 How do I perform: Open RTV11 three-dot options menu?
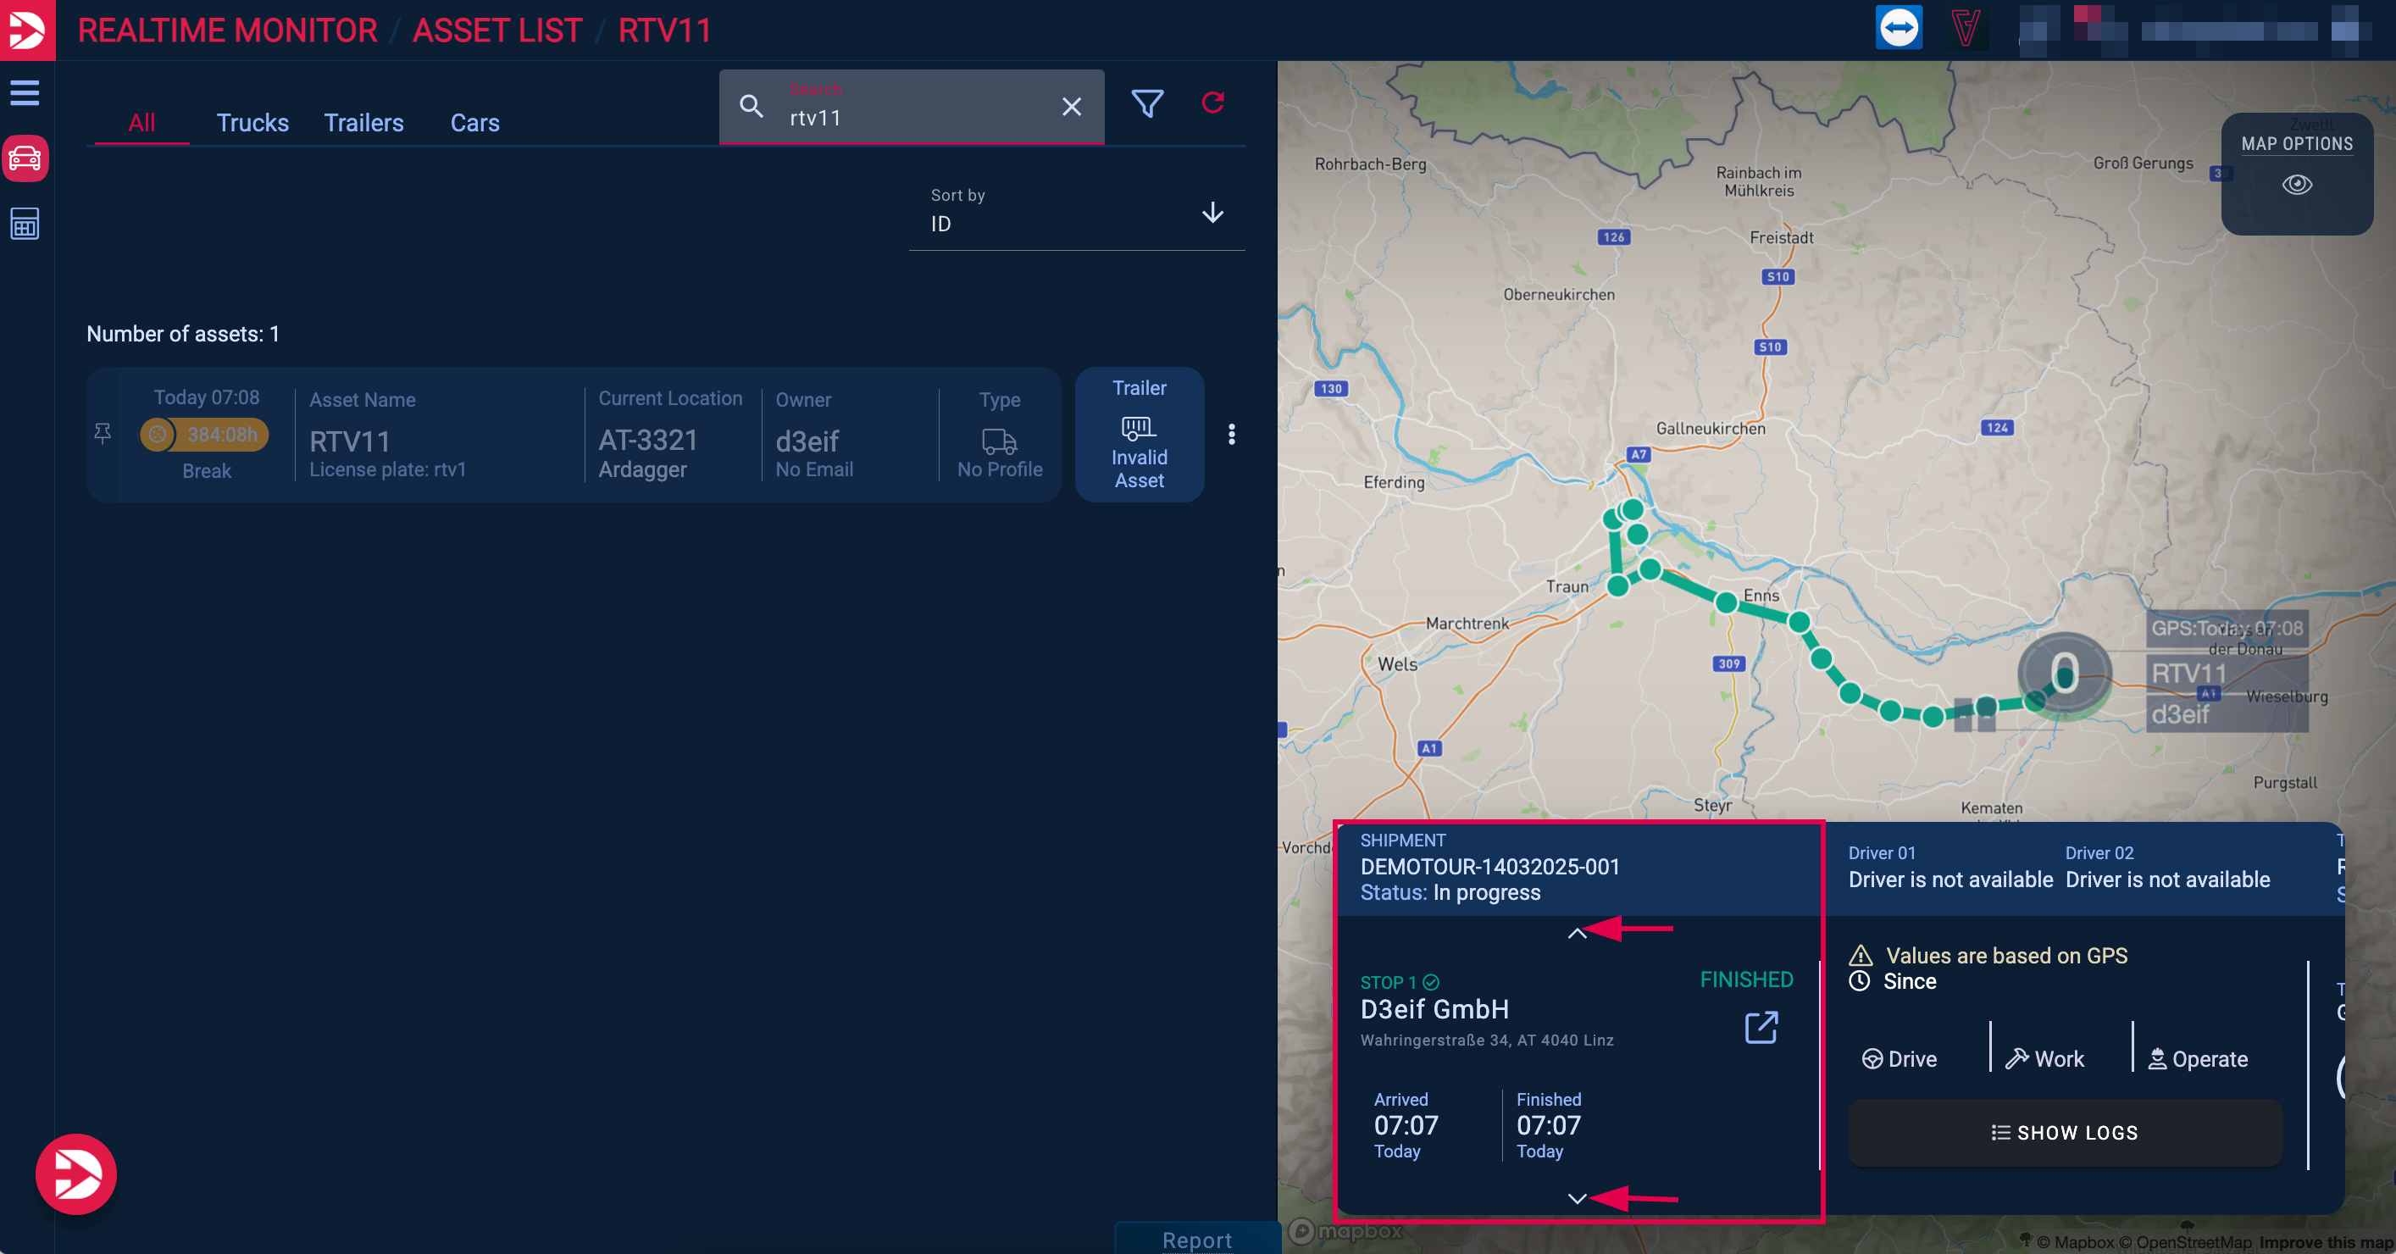(1232, 435)
